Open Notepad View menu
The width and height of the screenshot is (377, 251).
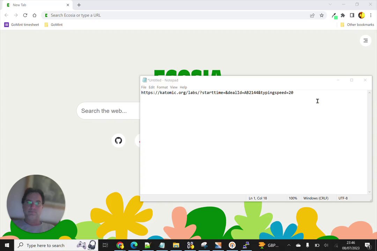[173, 87]
